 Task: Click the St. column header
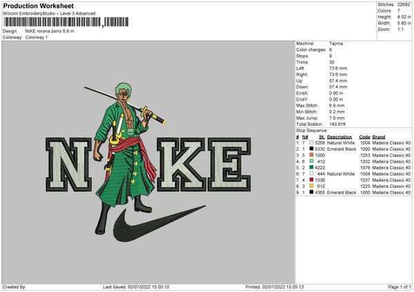pyautogui.click(x=322, y=137)
